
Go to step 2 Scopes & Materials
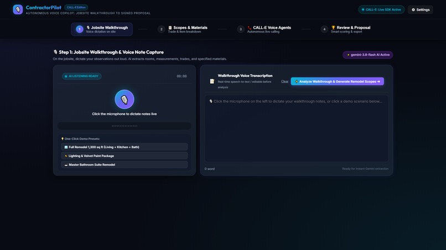183,29
